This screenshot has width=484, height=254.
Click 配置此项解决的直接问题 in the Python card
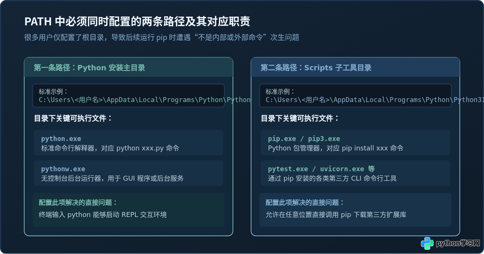[x=78, y=203]
